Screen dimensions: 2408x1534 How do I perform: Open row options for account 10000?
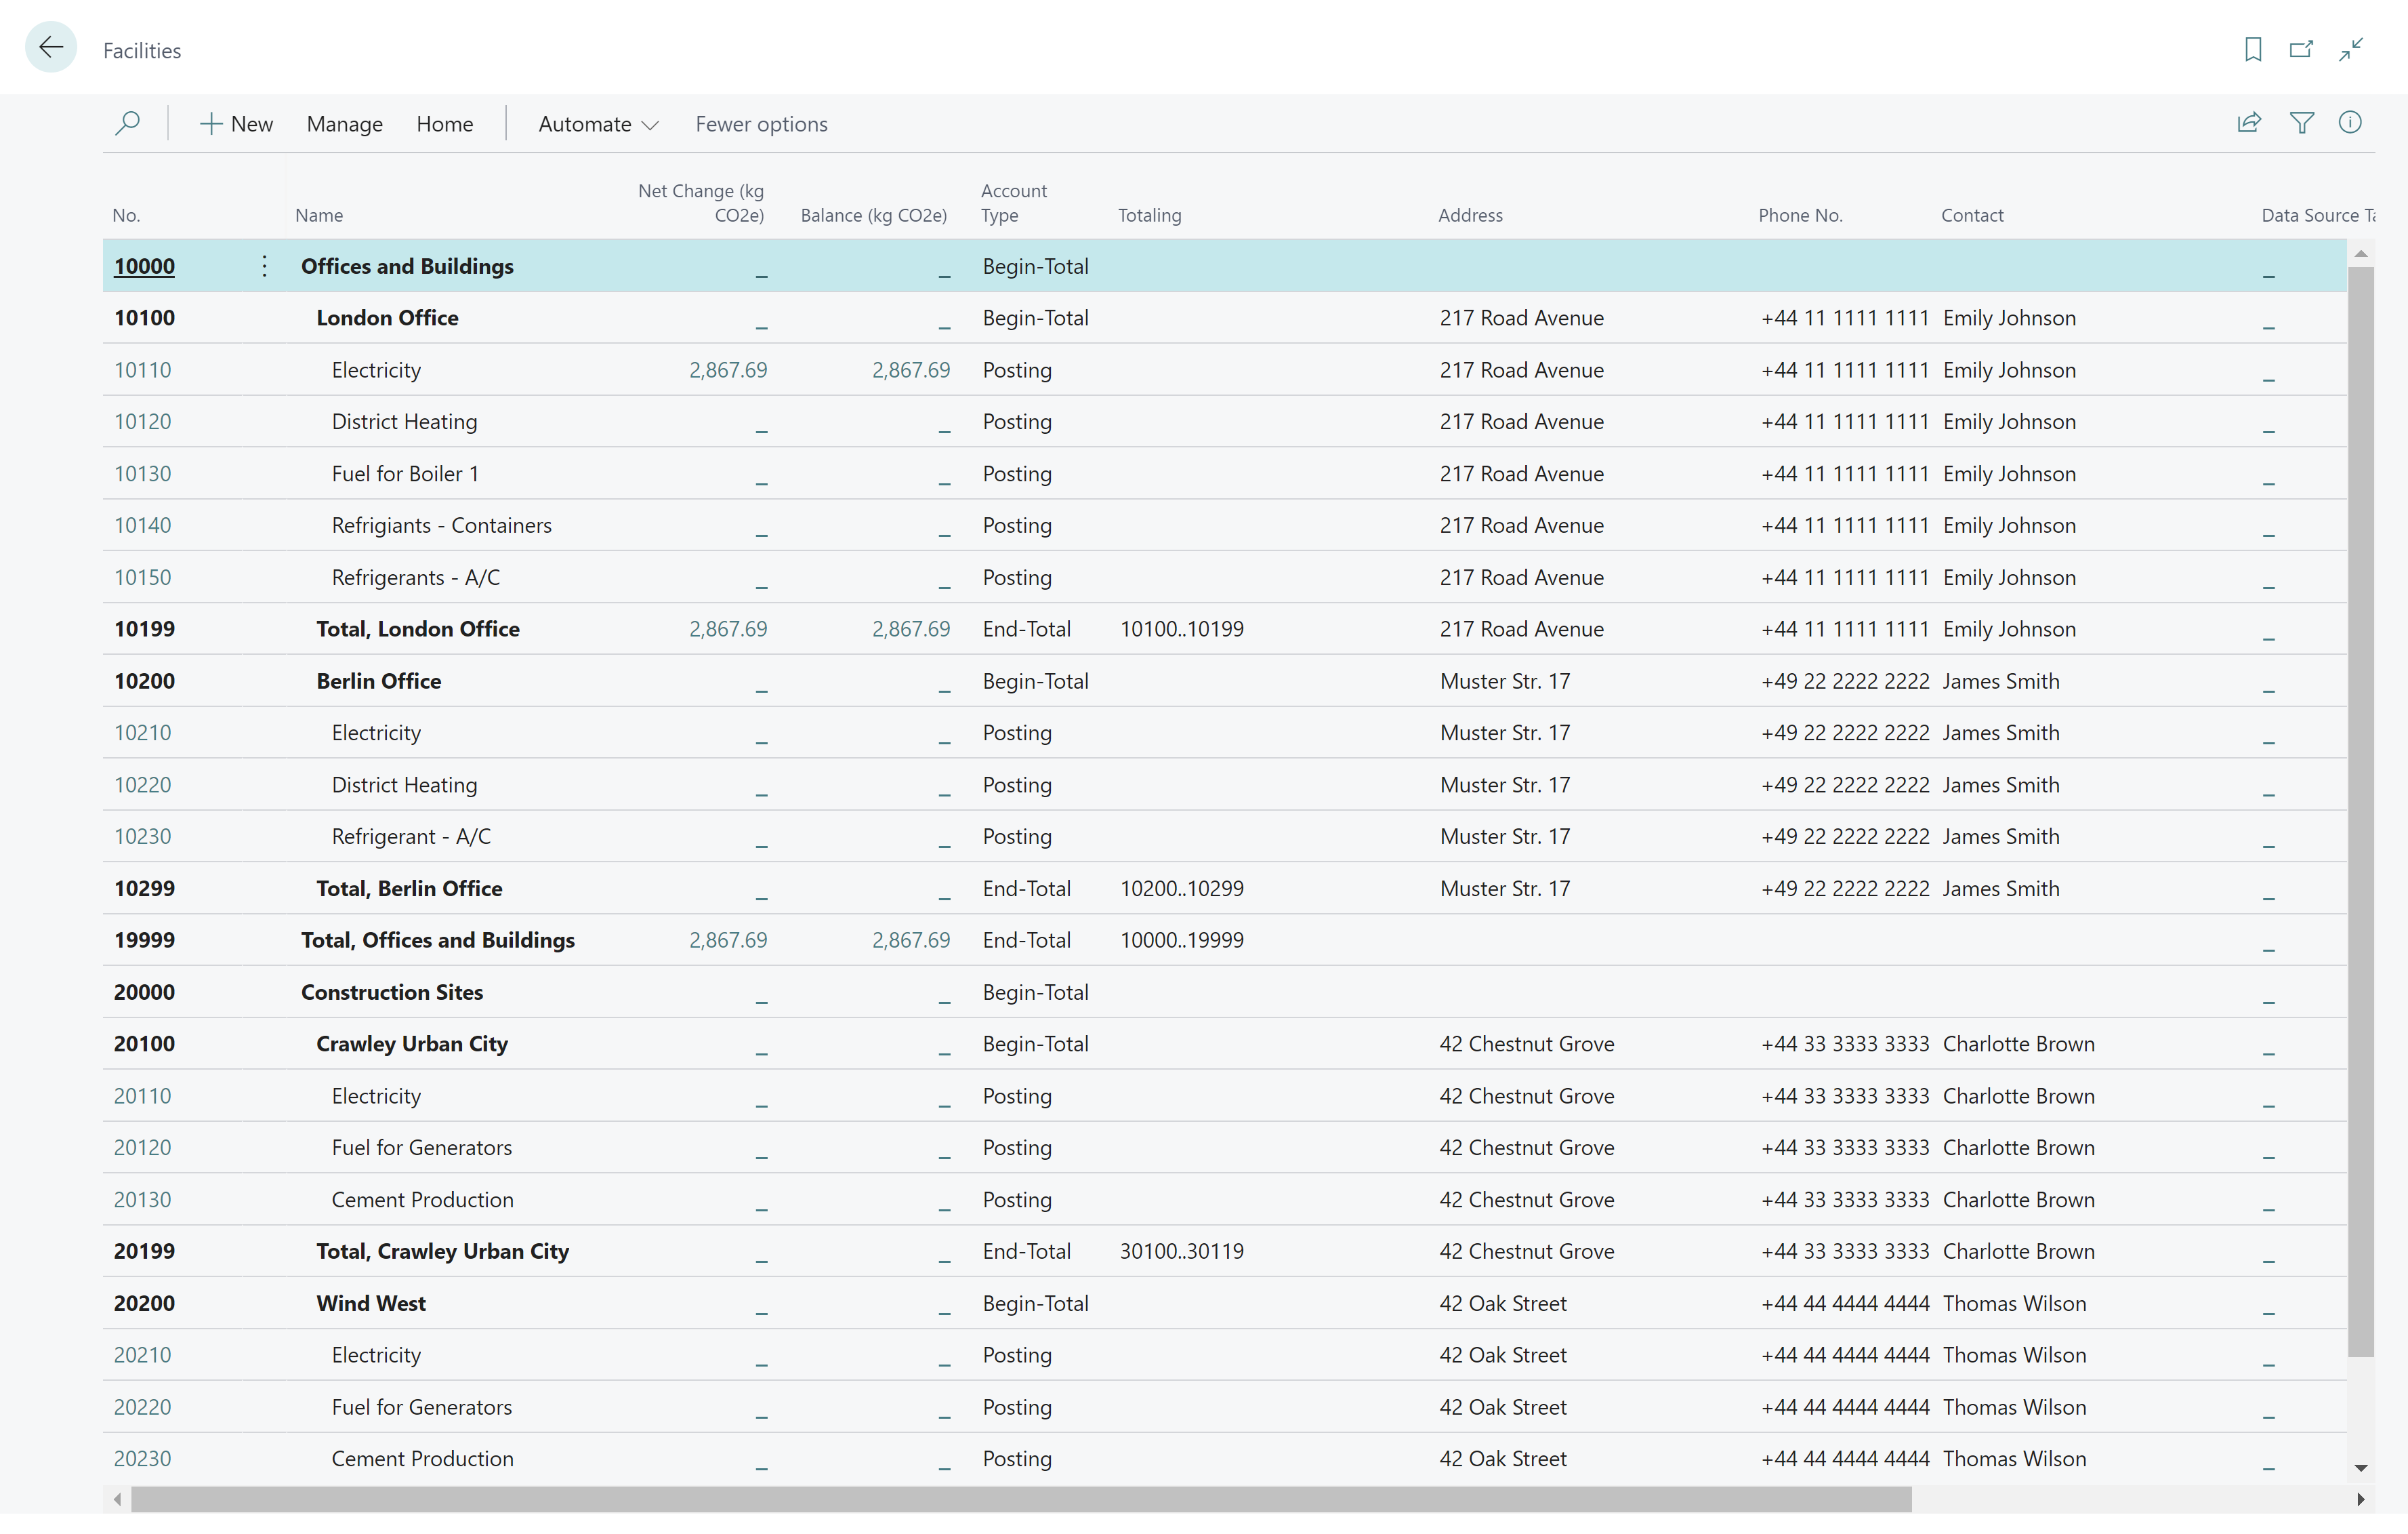click(264, 266)
